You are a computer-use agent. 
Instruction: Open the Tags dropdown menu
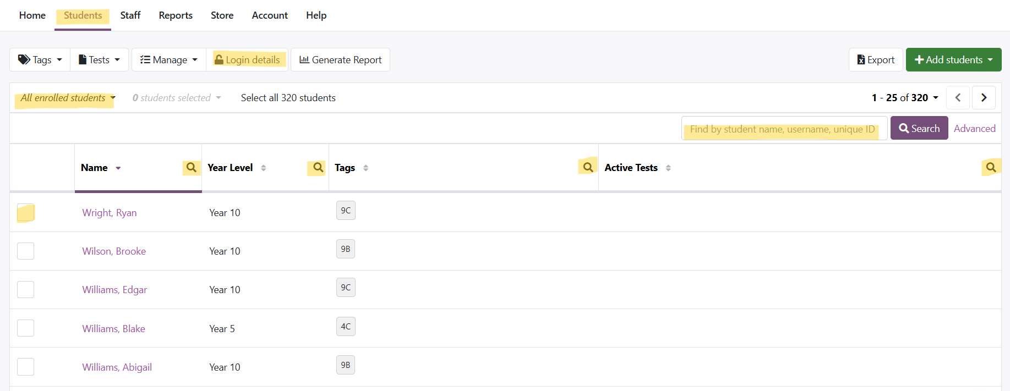click(40, 60)
